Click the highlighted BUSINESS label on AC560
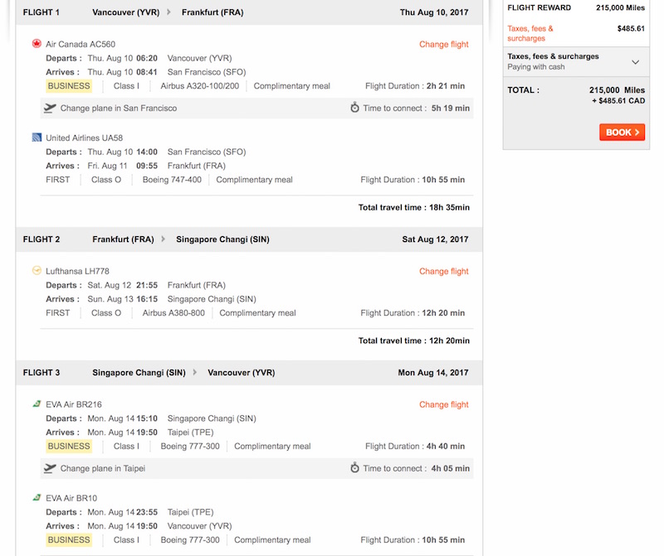This screenshot has height=556, width=664. click(69, 86)
